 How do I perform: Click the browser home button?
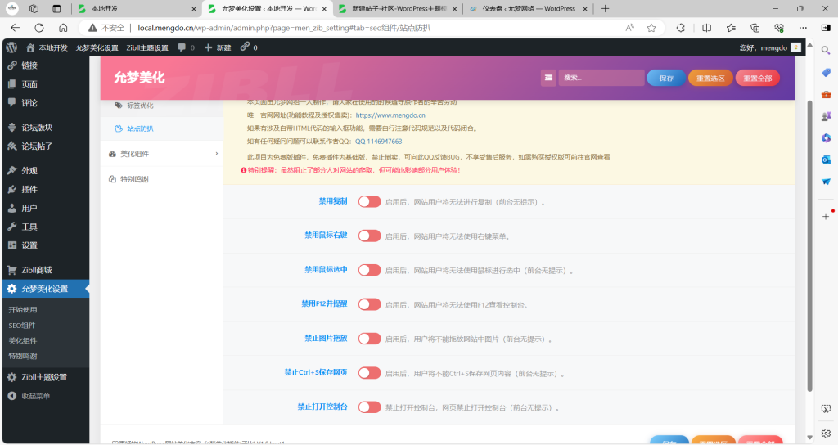[63, 28]
